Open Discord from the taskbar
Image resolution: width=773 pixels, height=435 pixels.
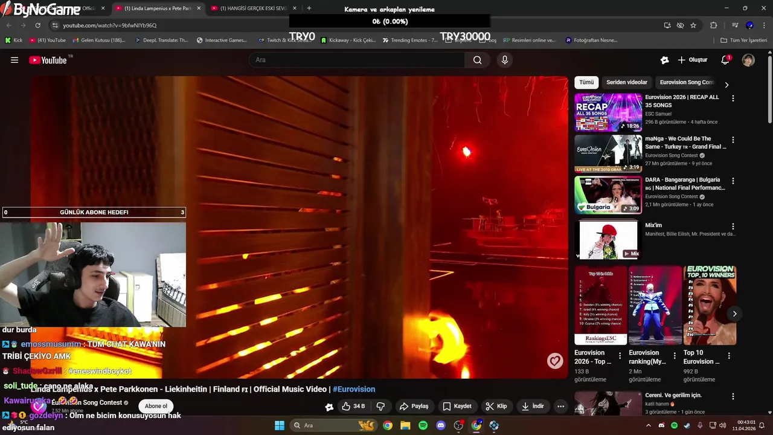(x=441, y=425)
